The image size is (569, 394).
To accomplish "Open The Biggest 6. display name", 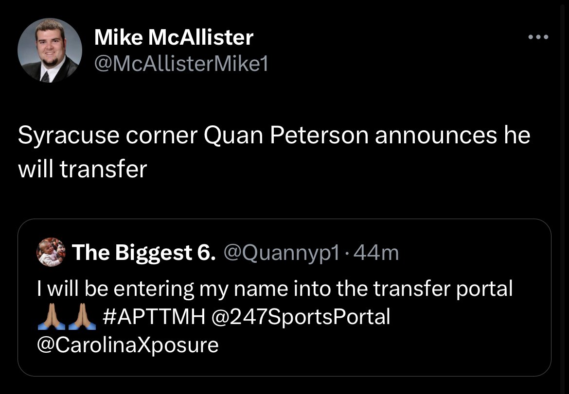I will [x=143, y=253].
